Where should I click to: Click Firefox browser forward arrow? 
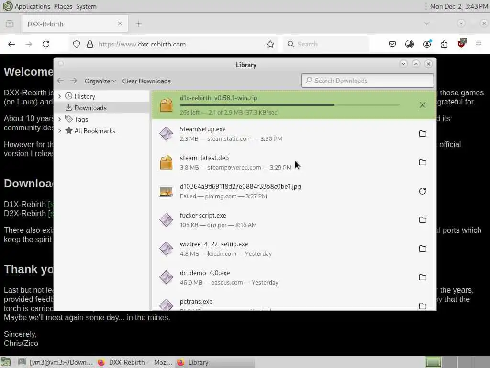click(29, 44)
